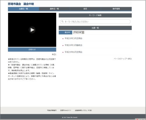Open the 匝瑳市Webサイト footer link
The image size is (146, 120).
pos(66,110)
